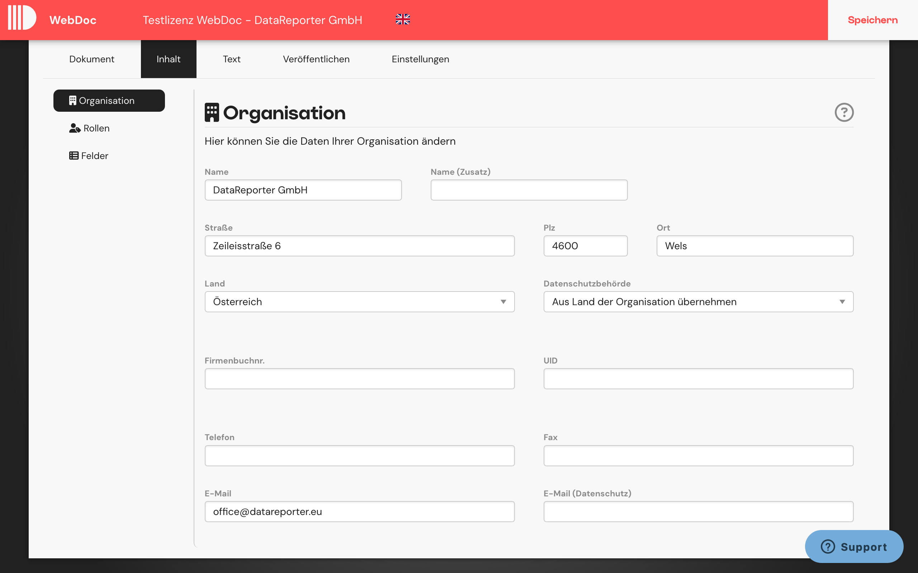Click the Support button bottom right

point(854,546)
